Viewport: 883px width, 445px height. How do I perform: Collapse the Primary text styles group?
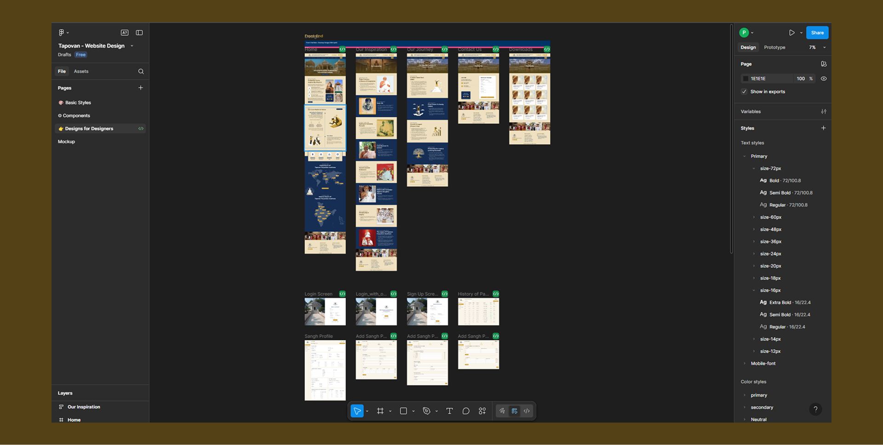[744, 156]
